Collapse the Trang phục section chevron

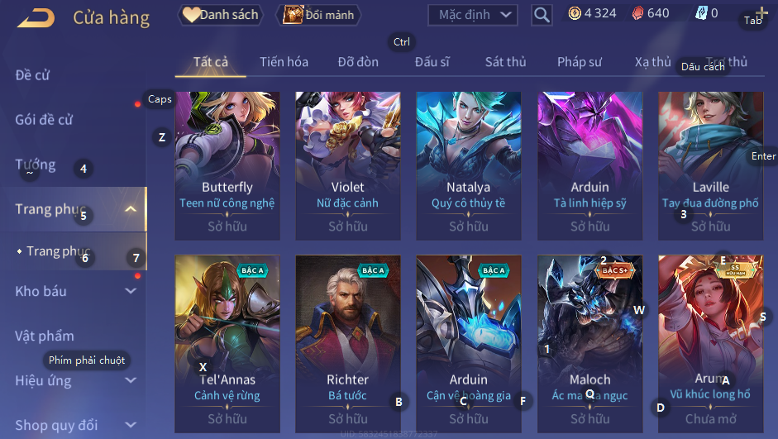pos(131,209)
